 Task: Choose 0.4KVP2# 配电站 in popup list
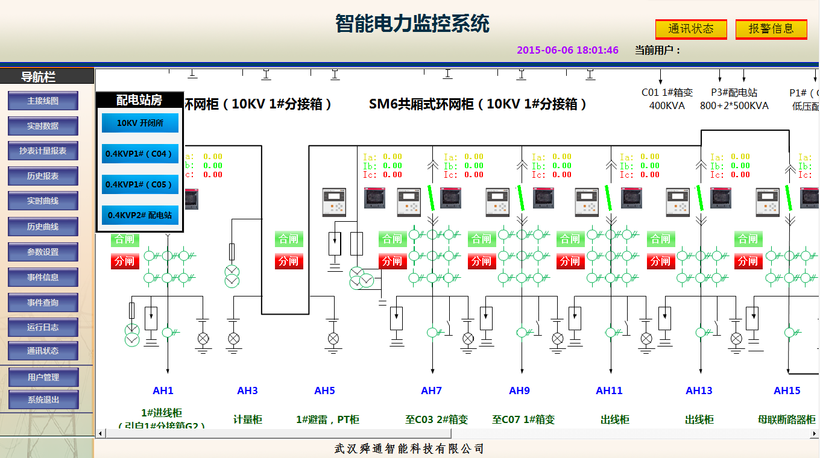coord(140,215)
